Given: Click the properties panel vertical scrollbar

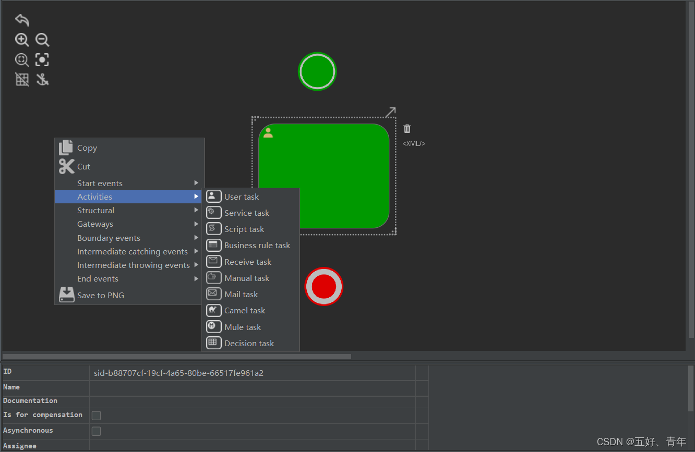Looking at the screenshot, I should 691,388.
